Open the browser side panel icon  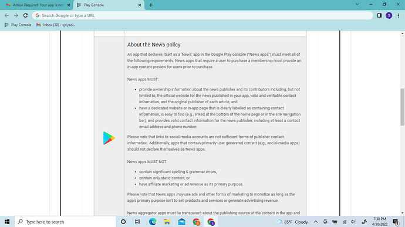point(379,15)
